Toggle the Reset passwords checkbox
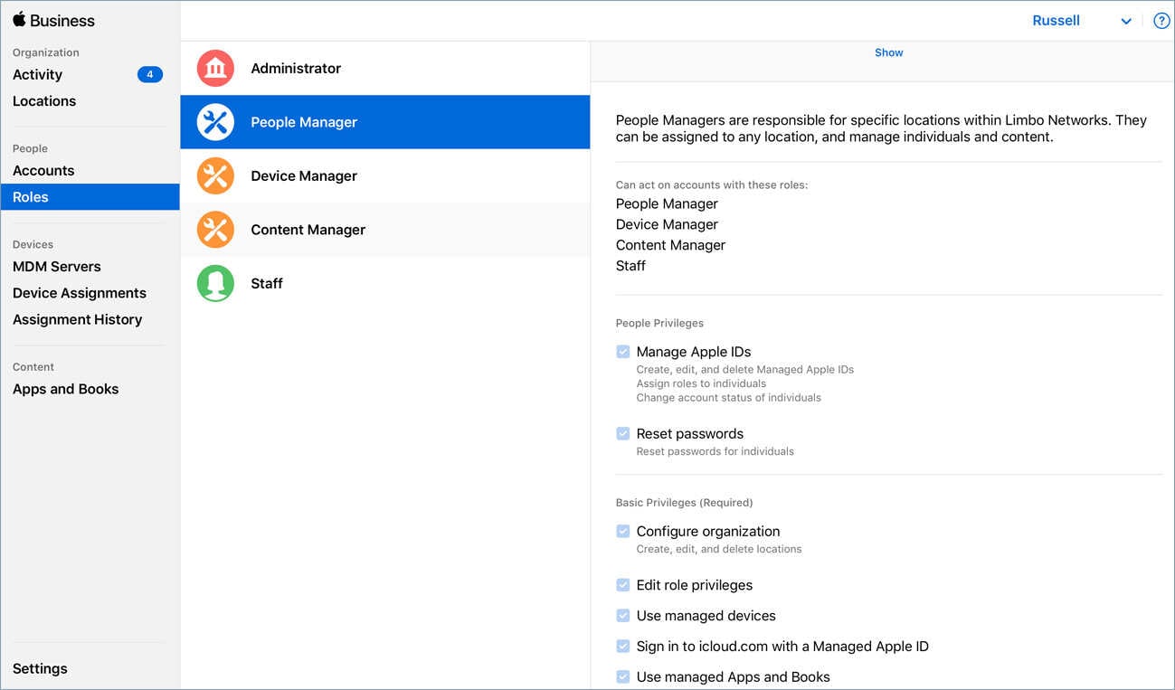The width and height of the screenshot is (1175, 690). [x=622, y=433]
